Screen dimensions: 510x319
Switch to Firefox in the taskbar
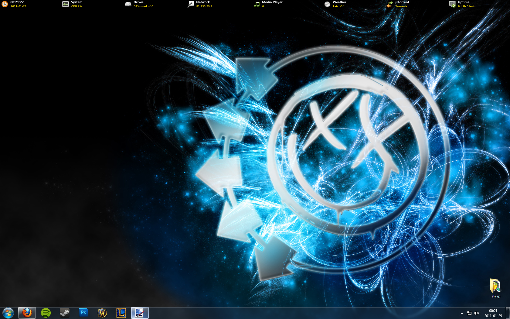[x=27, y=313]
